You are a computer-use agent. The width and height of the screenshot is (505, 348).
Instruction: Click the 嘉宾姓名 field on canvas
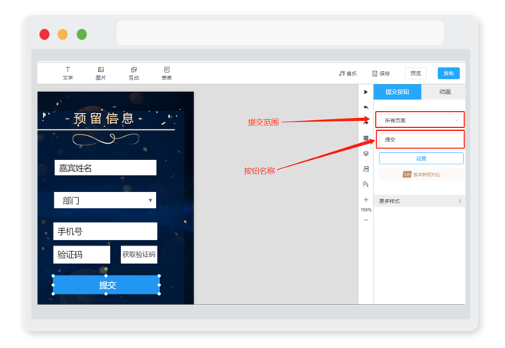106,167
